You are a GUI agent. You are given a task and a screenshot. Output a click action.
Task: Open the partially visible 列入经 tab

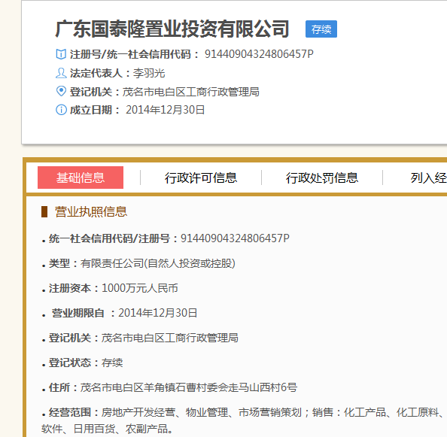428,178
